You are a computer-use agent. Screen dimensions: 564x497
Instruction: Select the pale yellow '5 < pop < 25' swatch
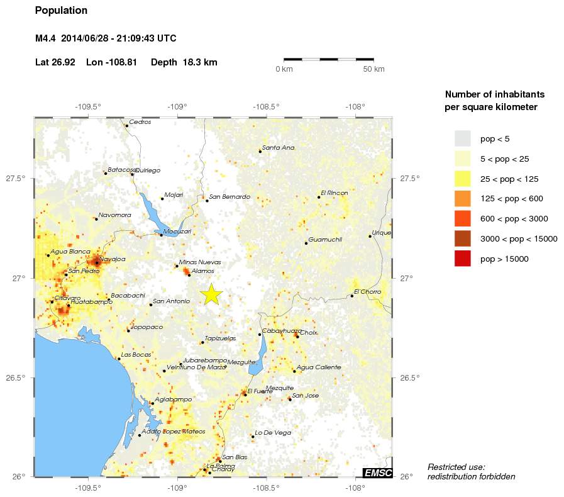[463, 159]
